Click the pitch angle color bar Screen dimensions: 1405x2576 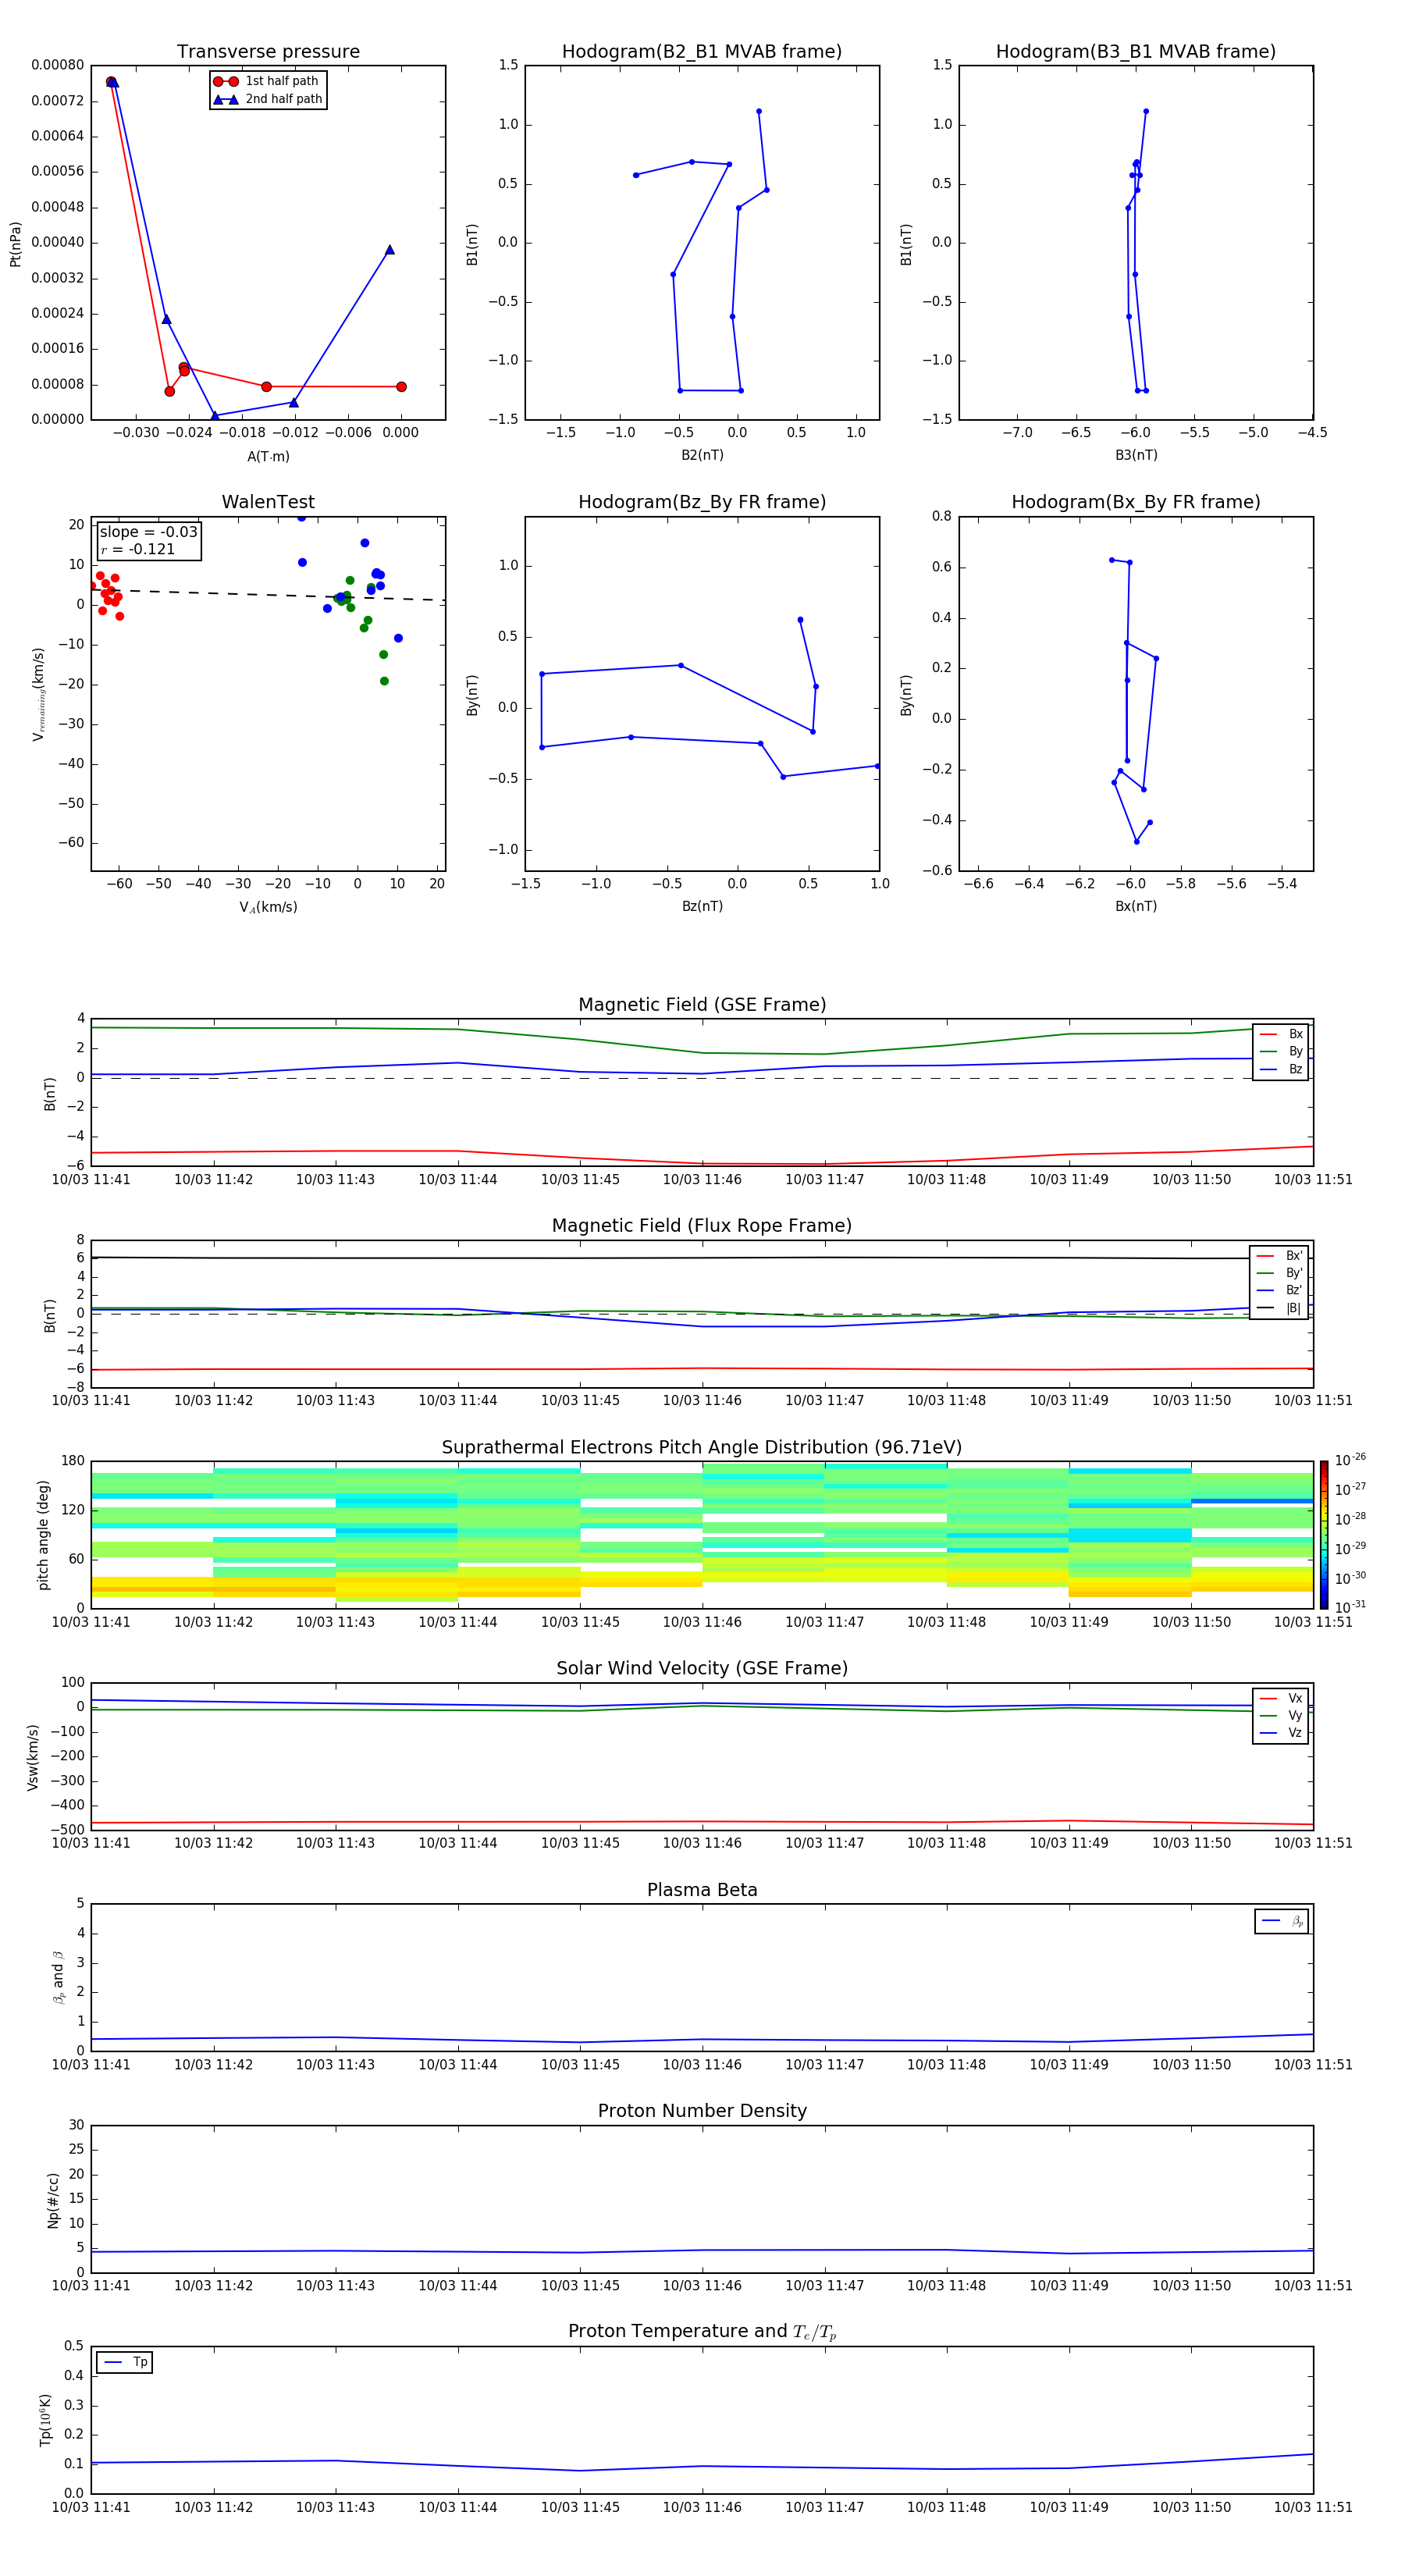click(1323, 1535)
